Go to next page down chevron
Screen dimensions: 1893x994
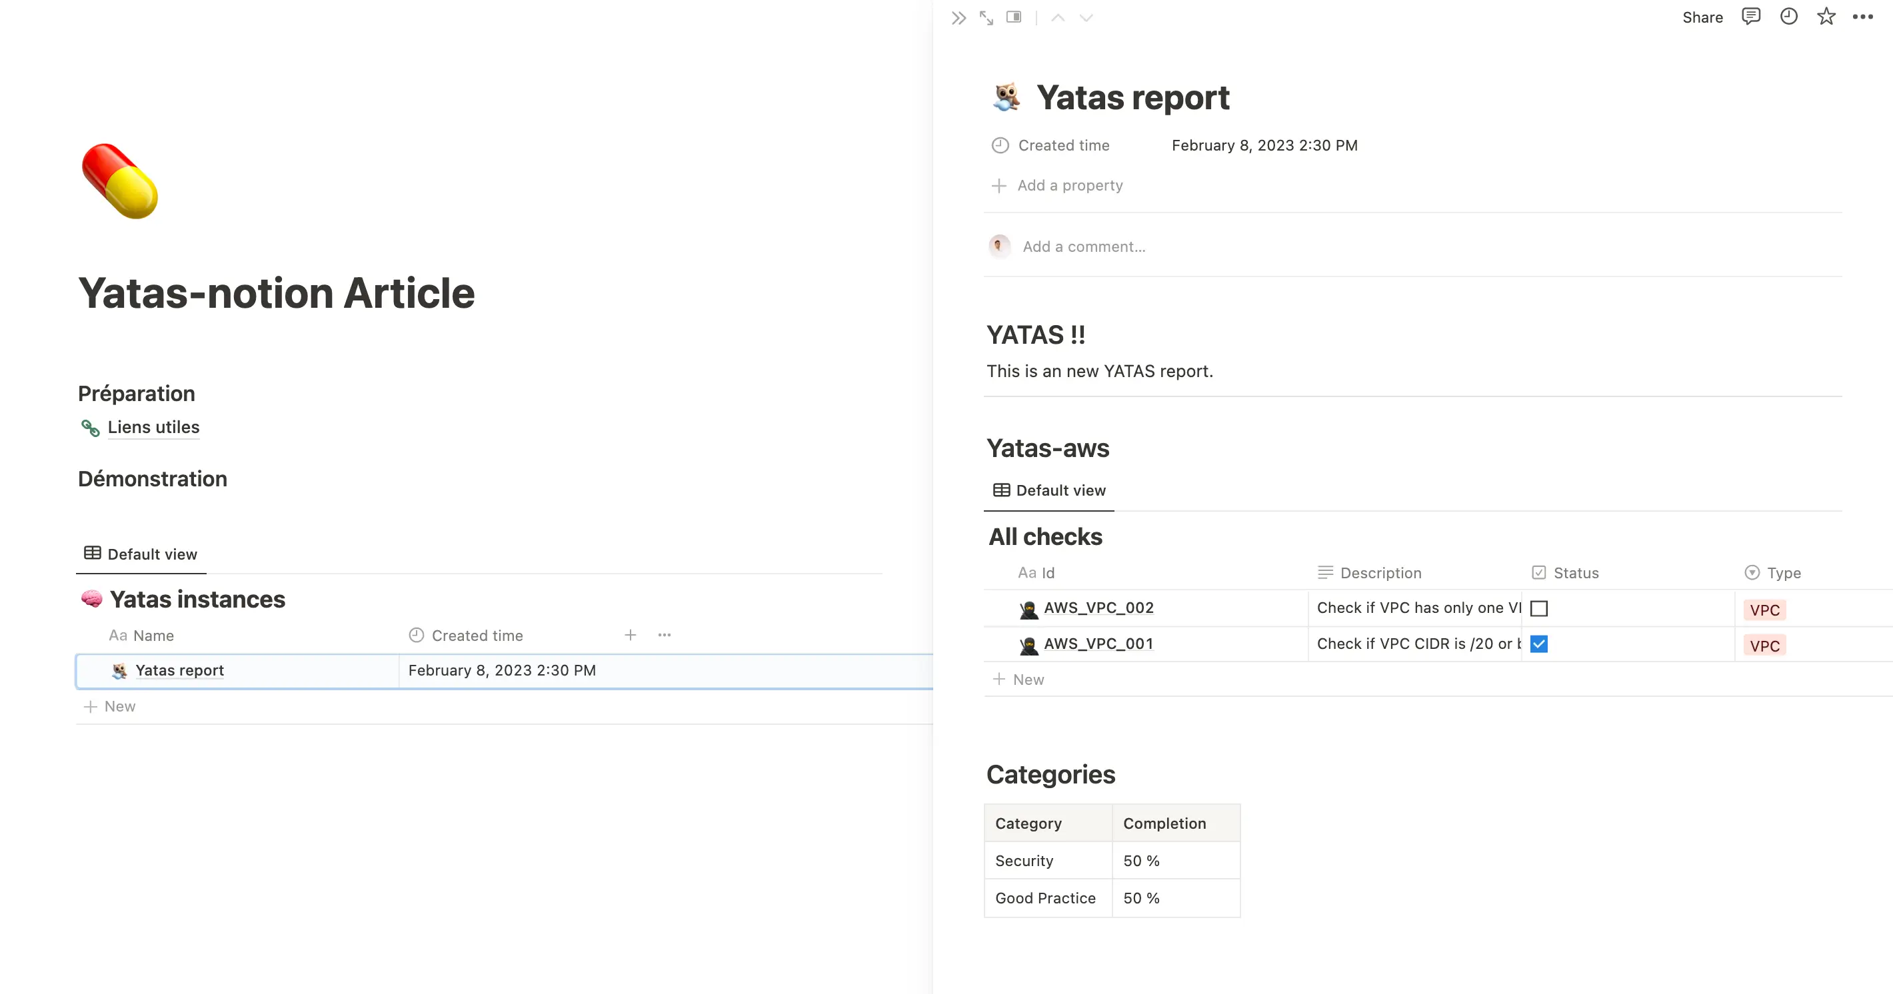(x=1086, y=17)
